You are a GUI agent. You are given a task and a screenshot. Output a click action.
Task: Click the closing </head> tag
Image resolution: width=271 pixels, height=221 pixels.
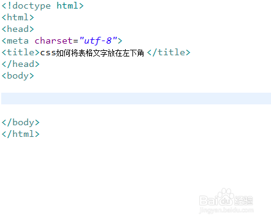(20, 64)
